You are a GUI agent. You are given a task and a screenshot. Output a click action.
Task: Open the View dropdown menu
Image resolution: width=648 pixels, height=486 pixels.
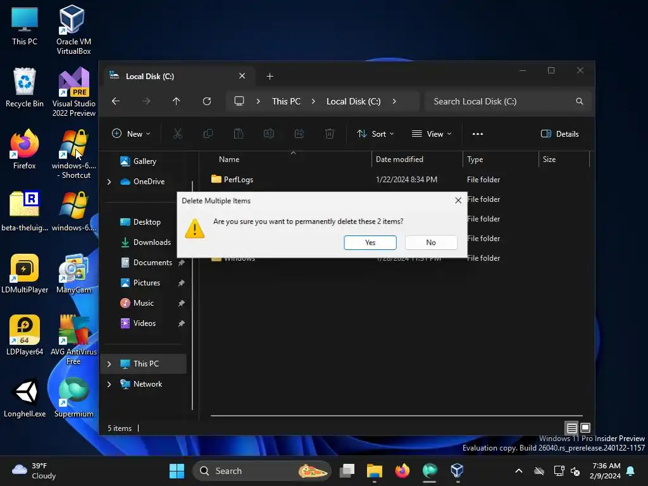pyautogui.click(x=432, y=134)
